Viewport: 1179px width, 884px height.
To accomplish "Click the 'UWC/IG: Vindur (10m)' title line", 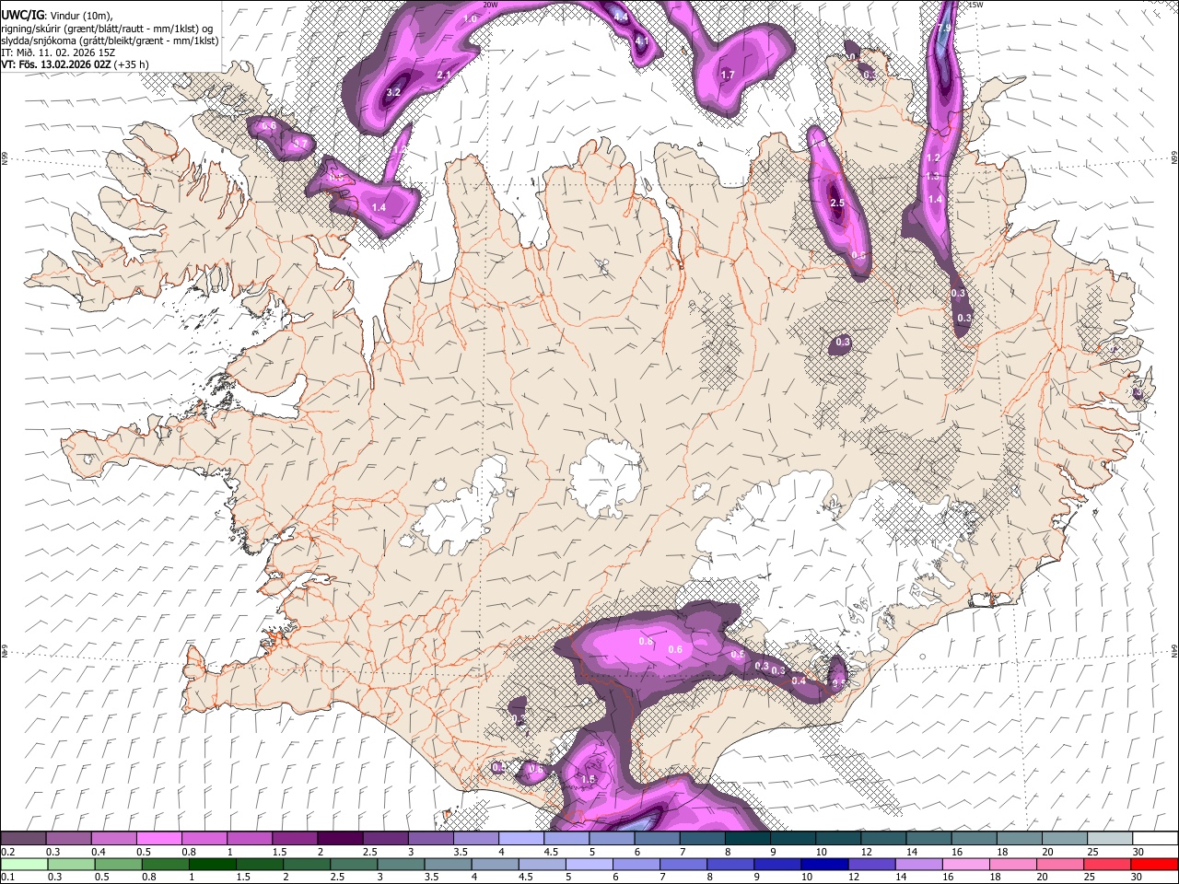I will (56, 15).
